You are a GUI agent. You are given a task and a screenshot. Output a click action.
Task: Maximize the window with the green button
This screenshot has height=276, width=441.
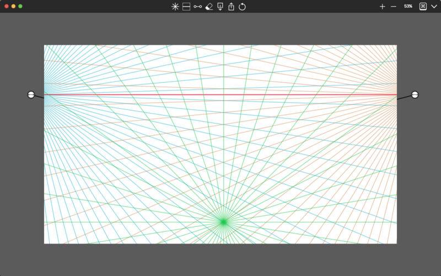pos(20,6)
